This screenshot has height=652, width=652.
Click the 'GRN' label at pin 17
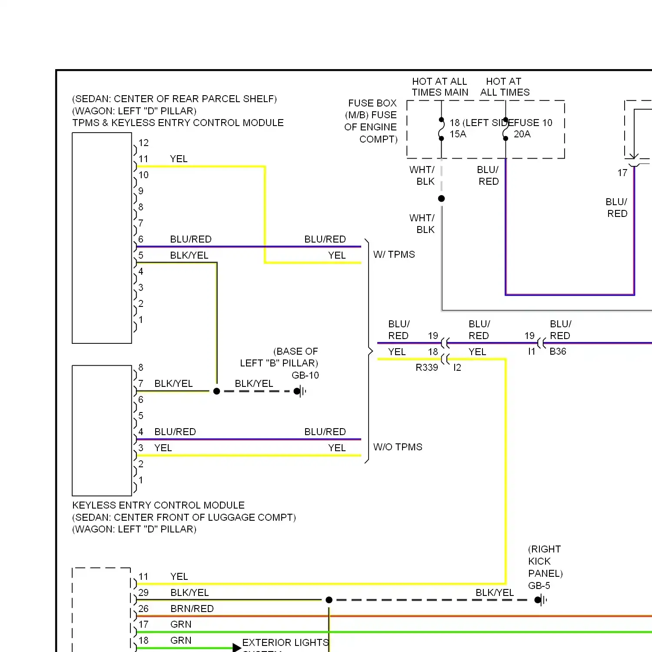(181, 625)
